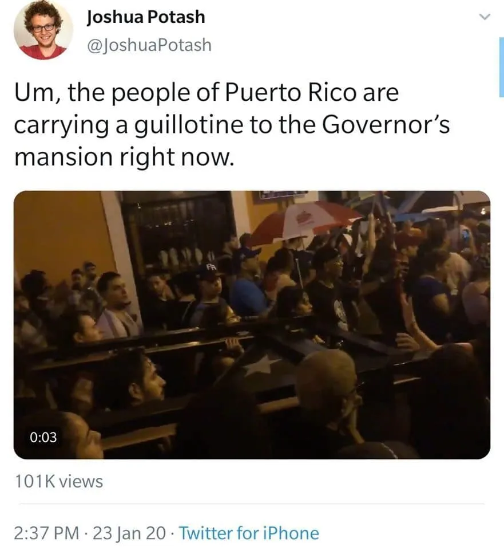Play the embedded guillotine video

click(x=252, y=325)
